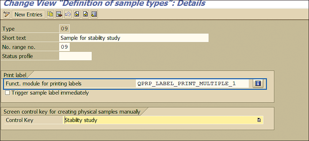
Task: Select the Type field showing 09
Action: coord(64,29)
